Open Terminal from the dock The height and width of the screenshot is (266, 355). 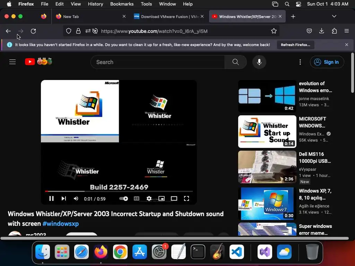[x=198, y=252]
